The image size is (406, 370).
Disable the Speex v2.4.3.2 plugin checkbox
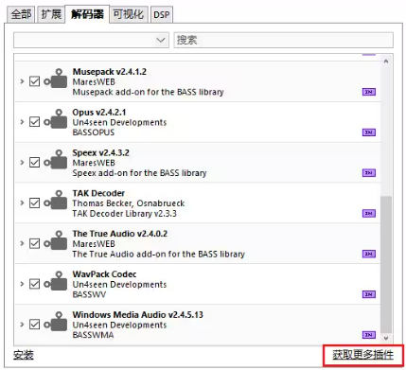34,163
